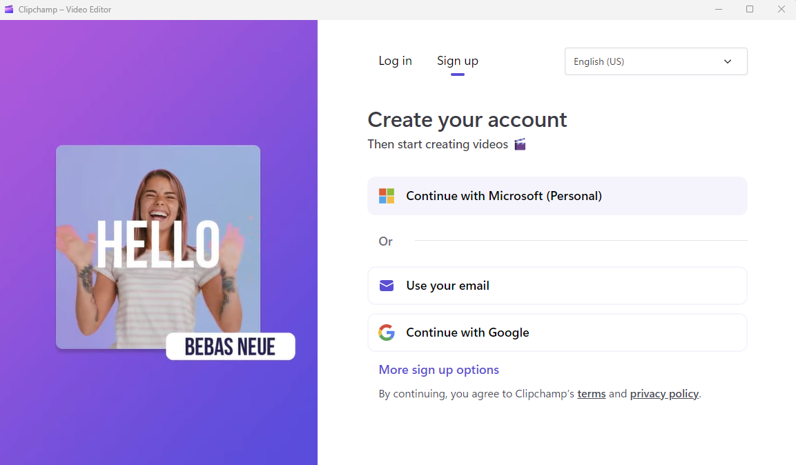
Task: Open Clipchamp's terms link
Action: (591, 394)
